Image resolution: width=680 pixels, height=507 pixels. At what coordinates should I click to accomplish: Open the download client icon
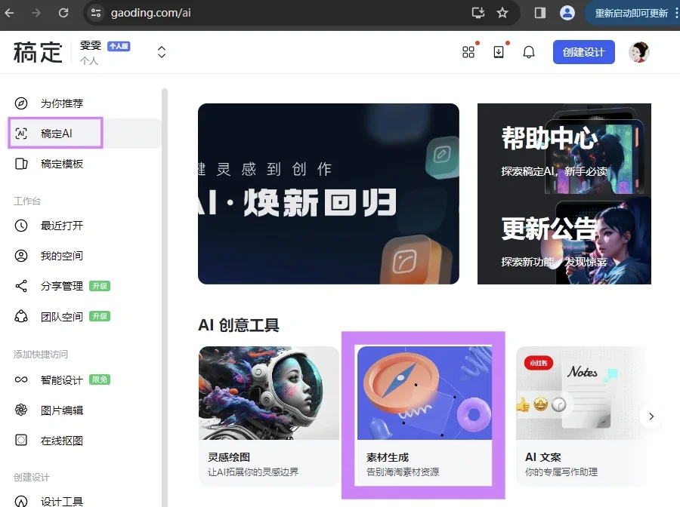(499, 52)
